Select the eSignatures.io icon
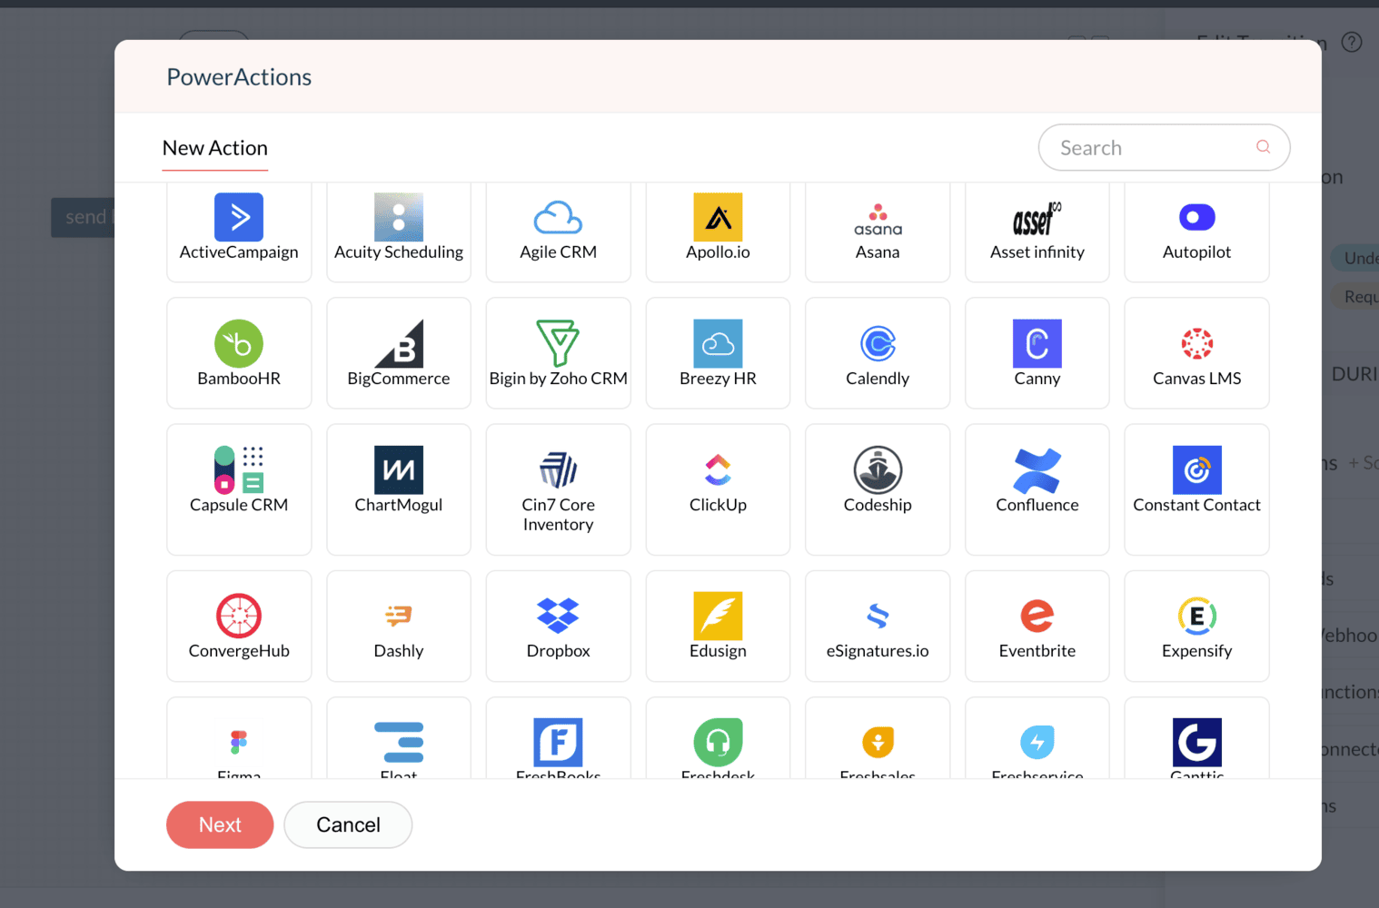The image size is (1379, 908). coord(878,616)
